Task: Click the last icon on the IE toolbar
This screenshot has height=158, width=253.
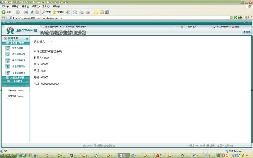Action: pyautogui.click(x=107, y=12)
